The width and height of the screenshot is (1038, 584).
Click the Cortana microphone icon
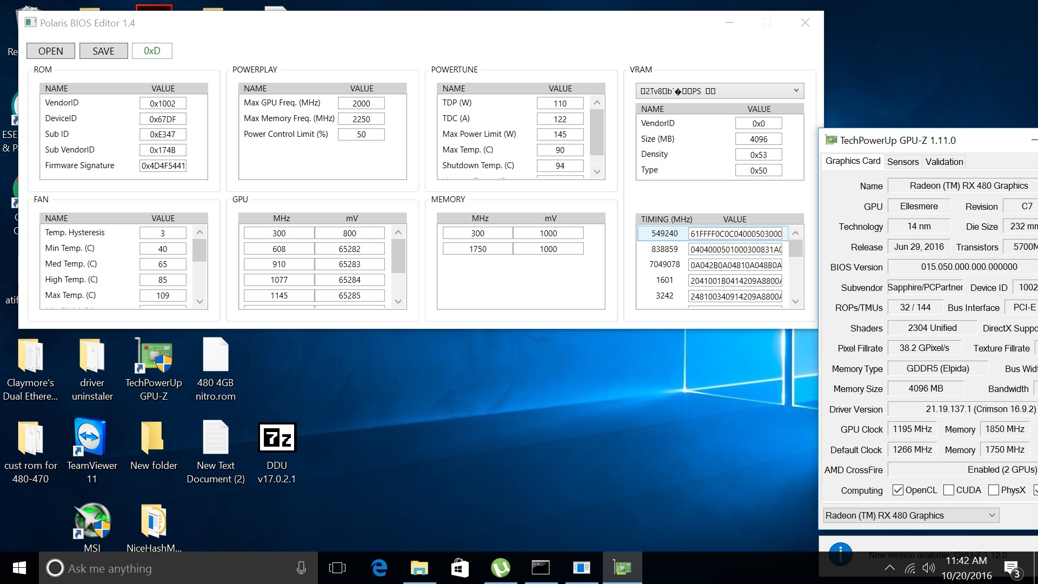[301, 568]
